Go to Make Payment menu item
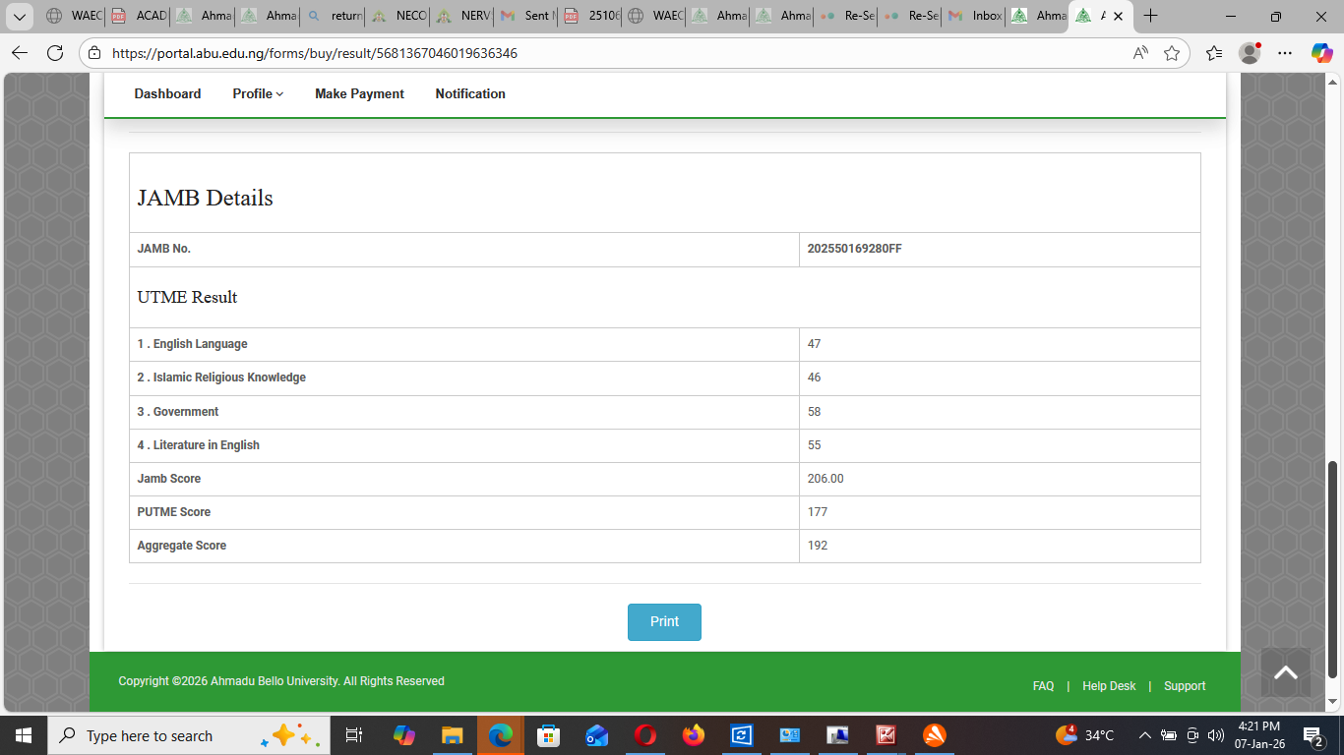This screenshot has width=1344, height=755. point(359,93)
